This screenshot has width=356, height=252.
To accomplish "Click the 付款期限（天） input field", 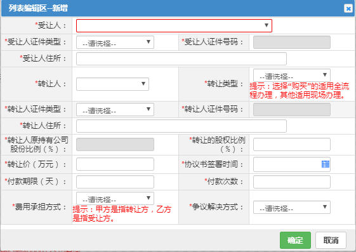I will (115, 182).
